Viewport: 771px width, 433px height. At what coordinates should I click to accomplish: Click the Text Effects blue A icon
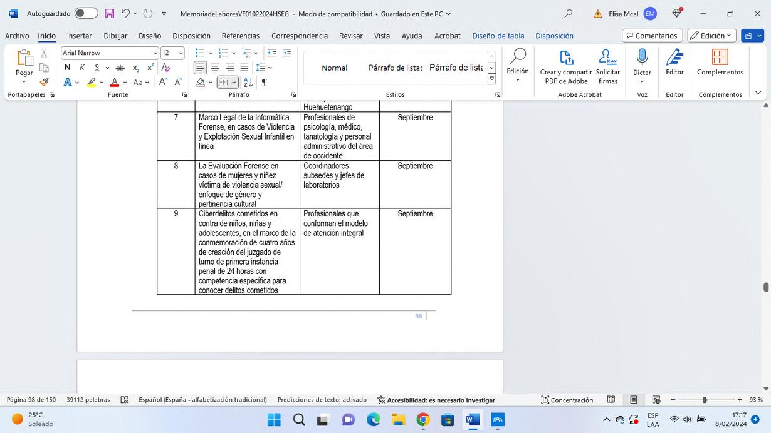pyautogui.click(x=67, y=82)
